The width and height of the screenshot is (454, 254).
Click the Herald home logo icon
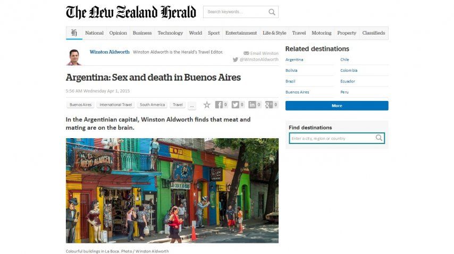tap(74, 33)
